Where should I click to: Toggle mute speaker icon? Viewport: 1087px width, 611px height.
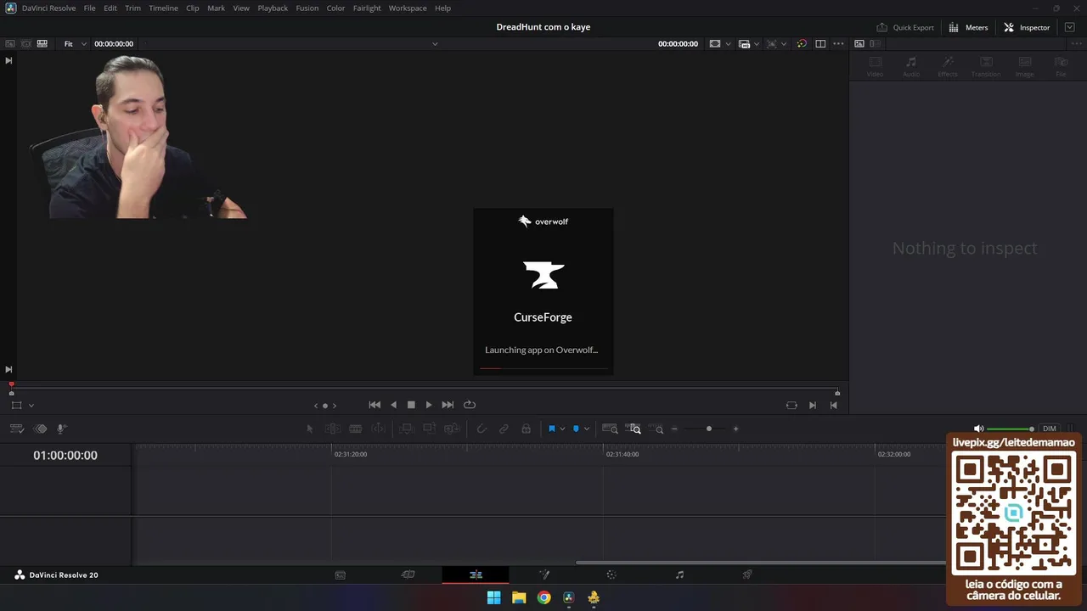(x=978, y=429)
